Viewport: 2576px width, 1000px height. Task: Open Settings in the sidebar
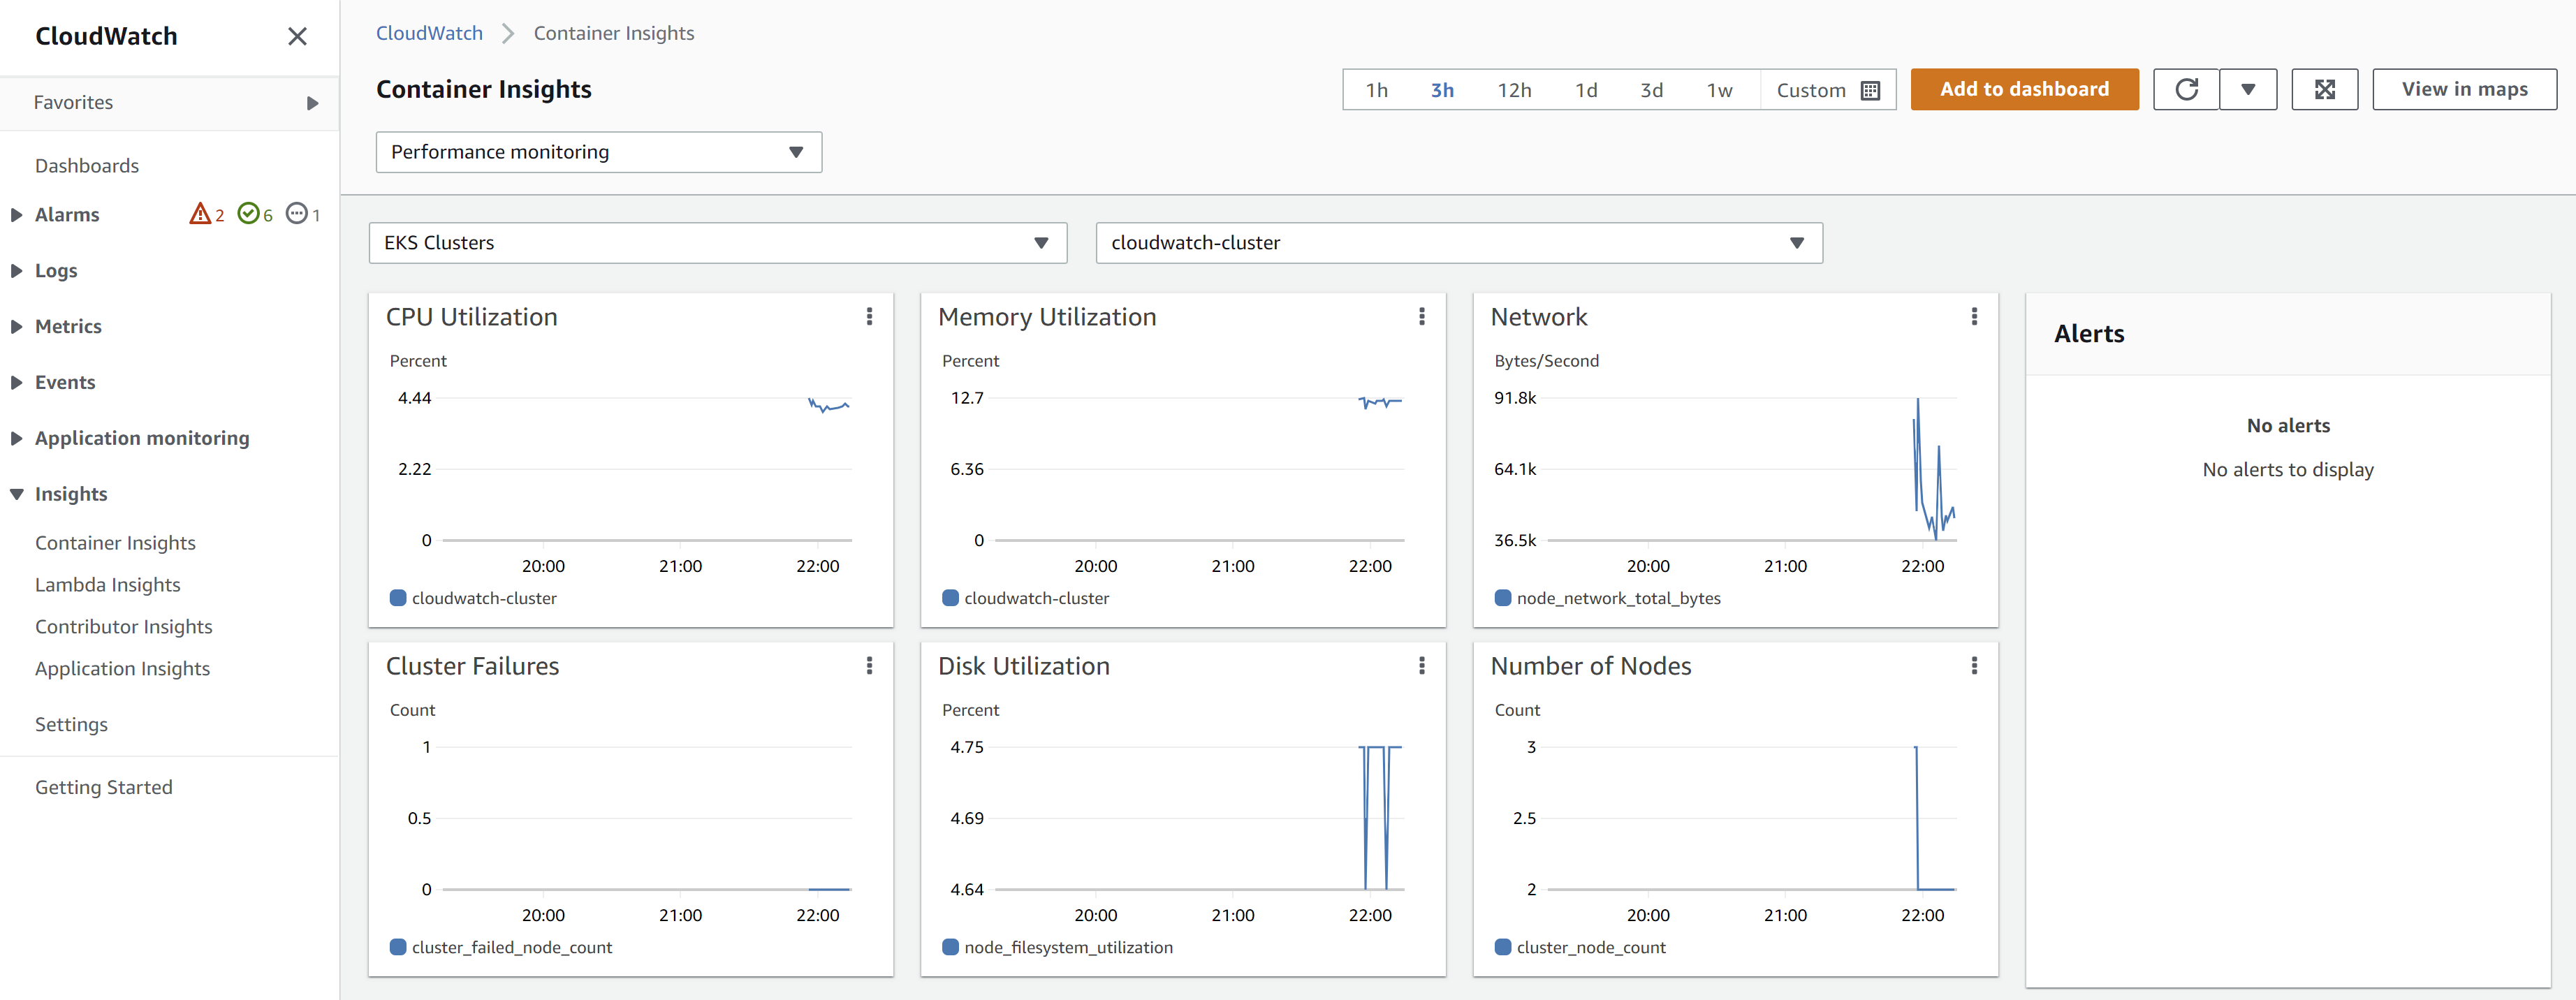click(x=71, y=725)
